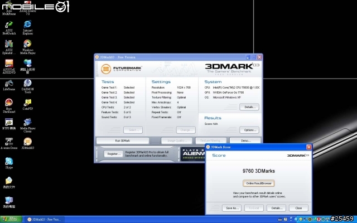Click the 3DMark03 window title bar icon
Image resolution: width=357 pixels, height=223 pixels.
click(x=97, y=57)
